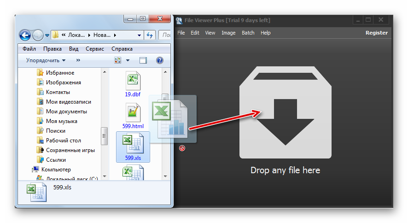Click the Сохраненные игры folder icon
Screen dimensions: 408x223
pyautogui.click(x=40, y=150)
